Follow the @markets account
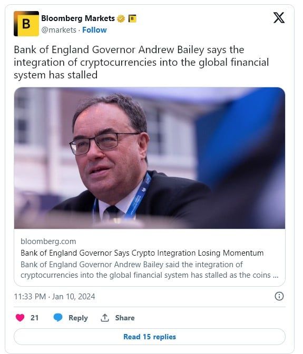Image resolution: width=303 pixels, height=354 pixels. click(94, 30)
